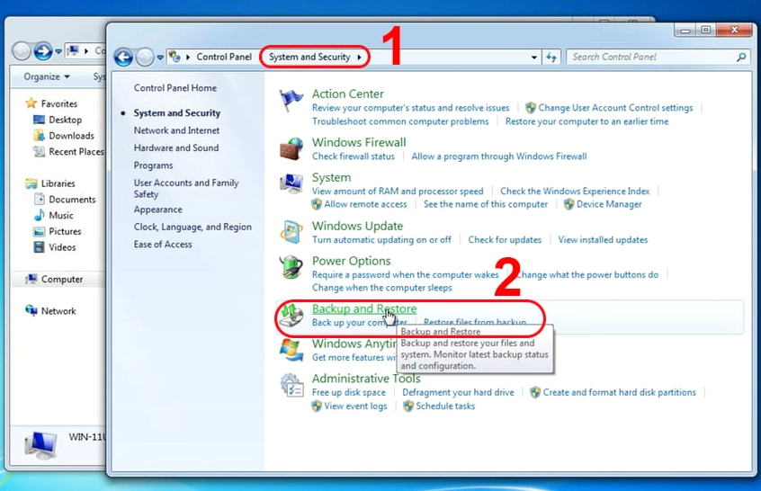Open recent pages dropdown in Explorer window
The height and width of the screenshot is (491, 761).
coord(58,51)
